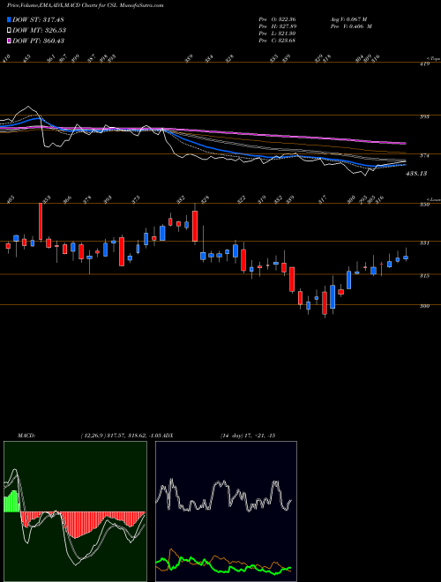441x582 pixels.
Task: Click the 331 candlestick axis label
Action: point(425,243)
